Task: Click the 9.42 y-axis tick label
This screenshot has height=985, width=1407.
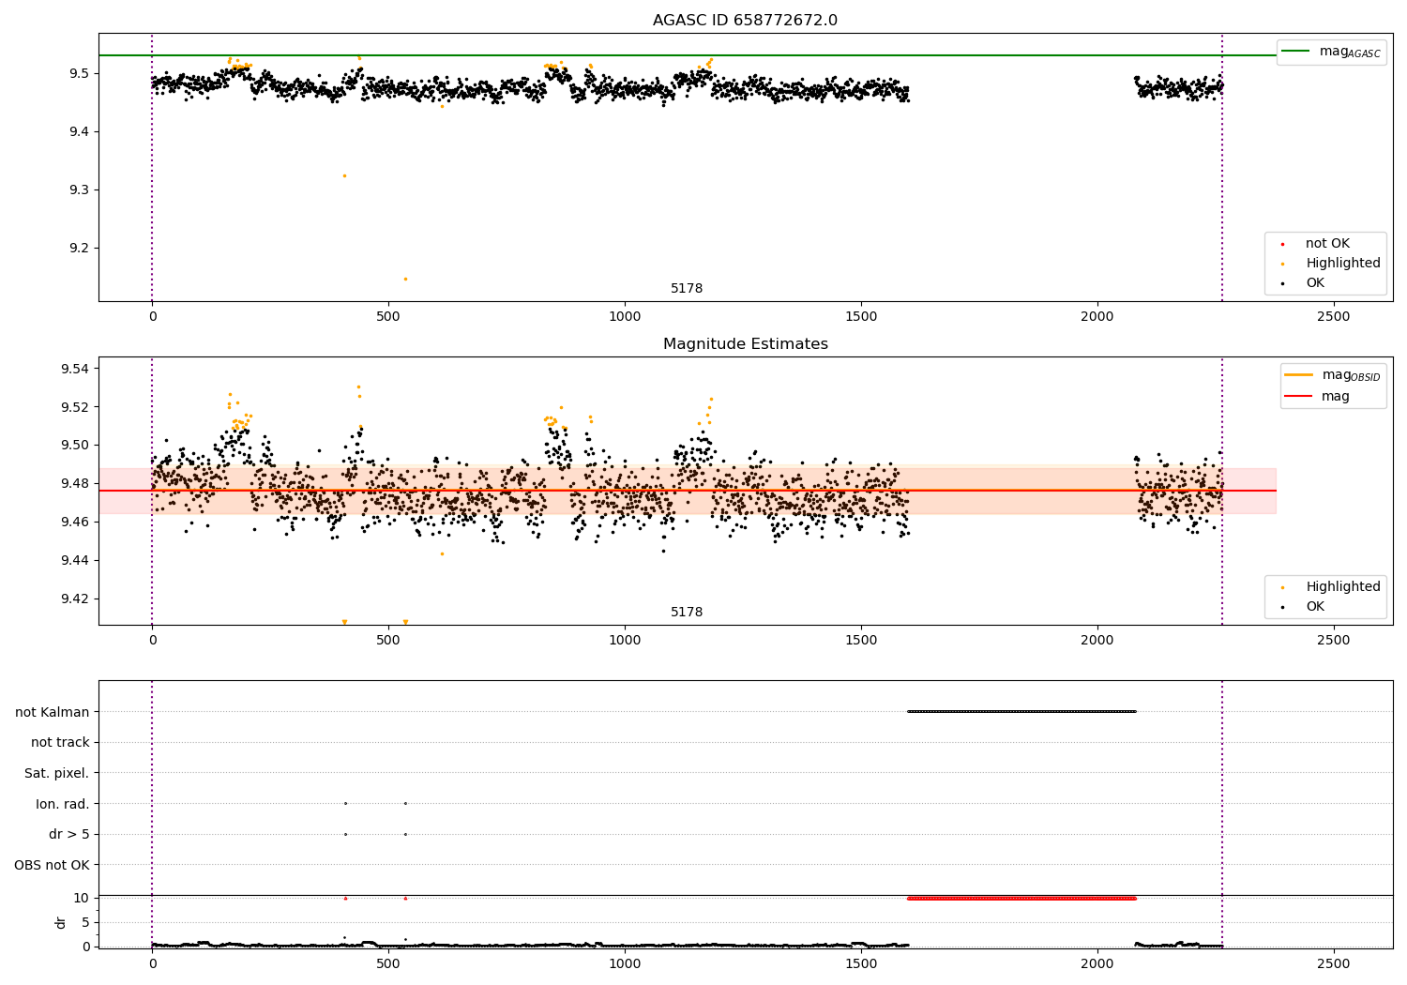Action: pyautogui.click(x=75, y=599)
